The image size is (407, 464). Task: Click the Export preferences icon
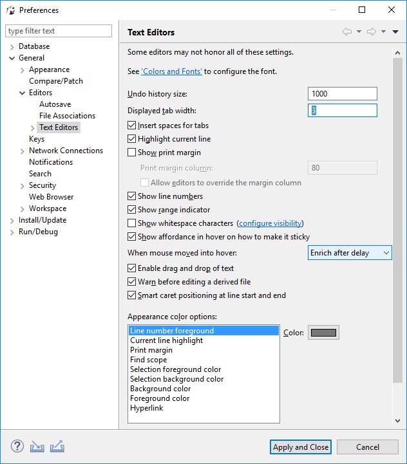[x=57, y=447]
